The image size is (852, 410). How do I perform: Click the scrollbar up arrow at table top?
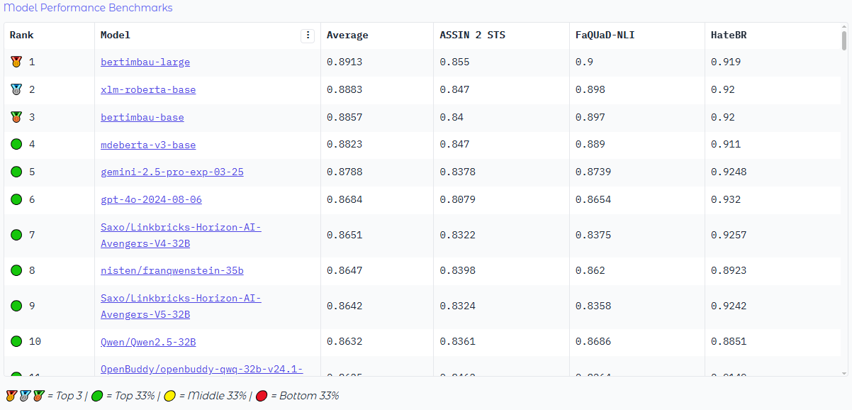pos(843,27)
